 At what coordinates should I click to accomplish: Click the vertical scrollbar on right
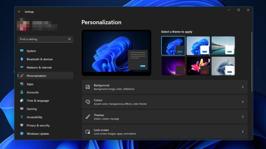252,62
